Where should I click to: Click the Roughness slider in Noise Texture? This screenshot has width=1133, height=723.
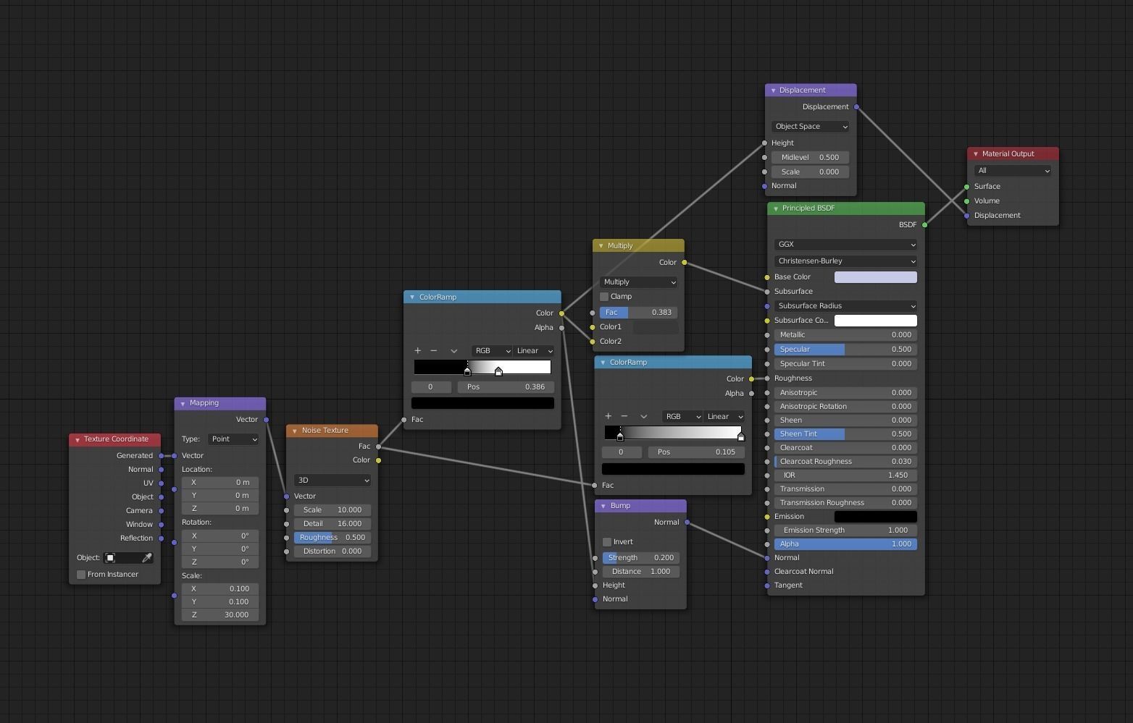tap(333, 538)
